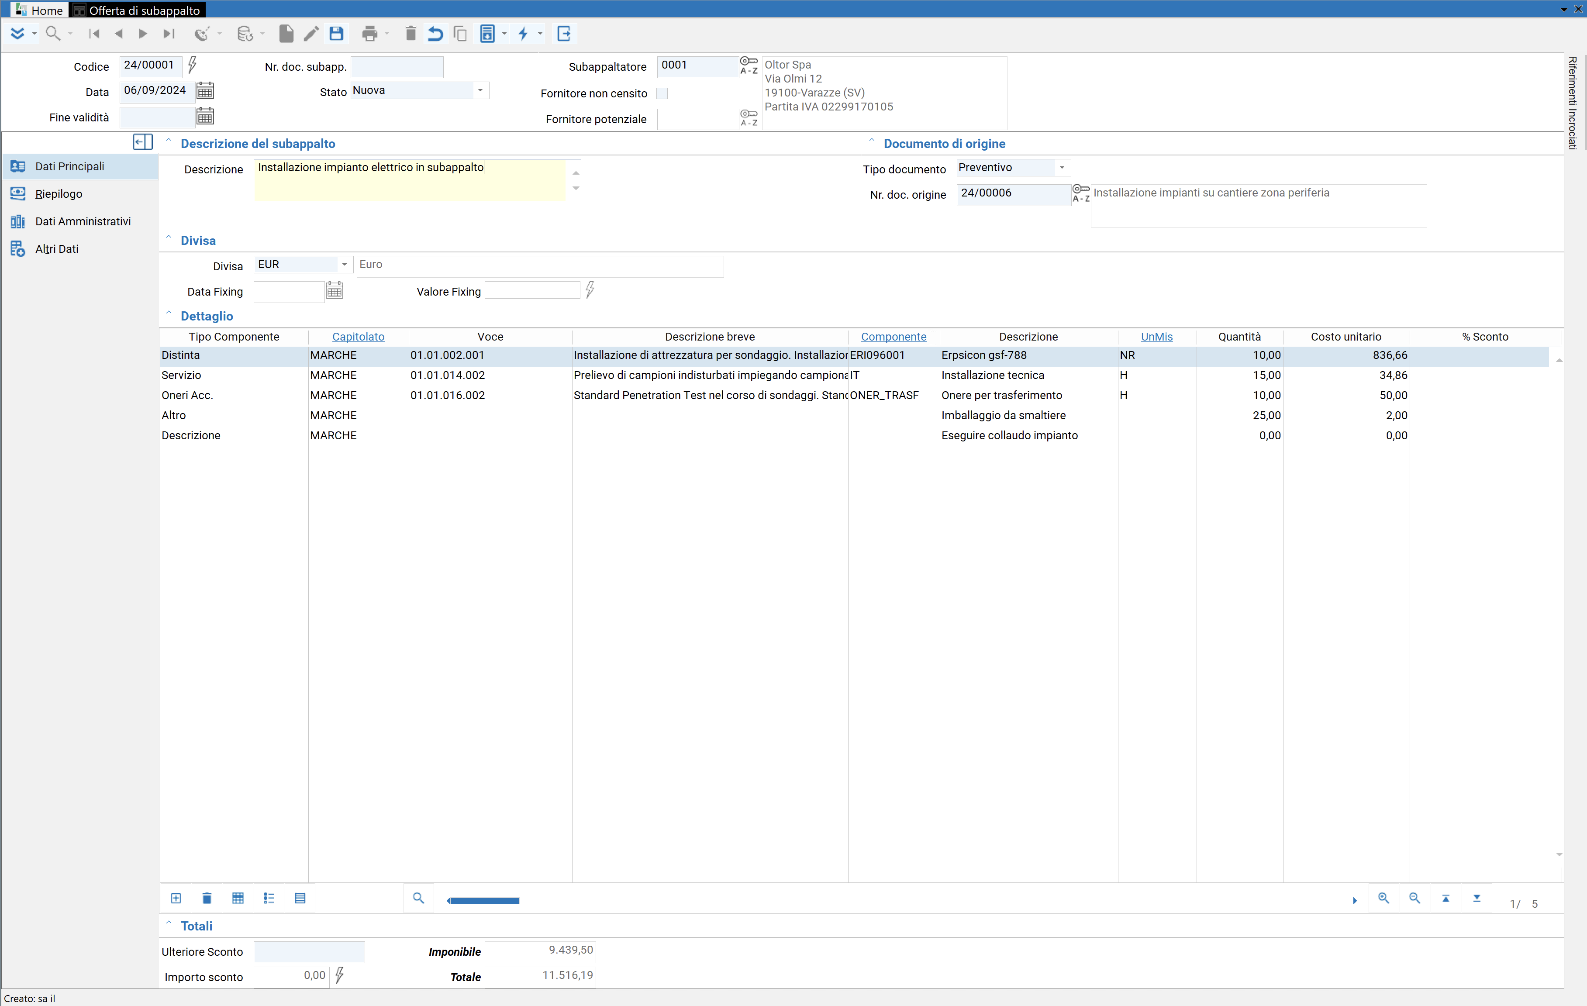Collapse the left navigation panel

coord(143,142)
